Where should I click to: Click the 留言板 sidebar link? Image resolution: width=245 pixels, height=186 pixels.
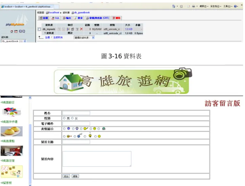(6, 183)
